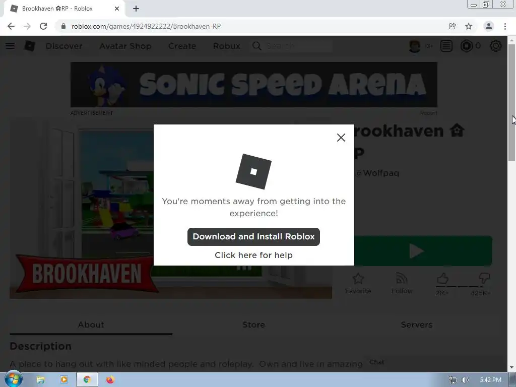Click the Roblox home logo icon
The height and width of the screenshot is (387, 516).
pyautogui.click(x=30, y=46)
